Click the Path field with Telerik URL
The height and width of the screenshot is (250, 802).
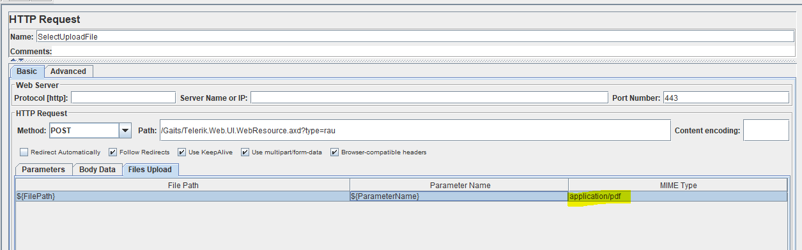[415, 130]
